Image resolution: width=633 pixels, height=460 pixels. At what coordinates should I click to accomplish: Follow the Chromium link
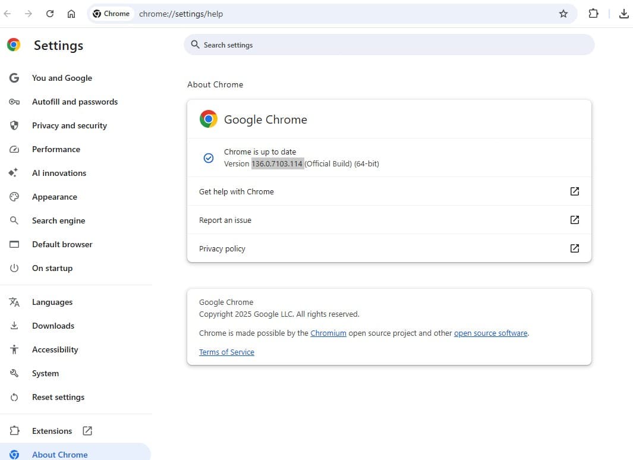[x=328, y=333]
